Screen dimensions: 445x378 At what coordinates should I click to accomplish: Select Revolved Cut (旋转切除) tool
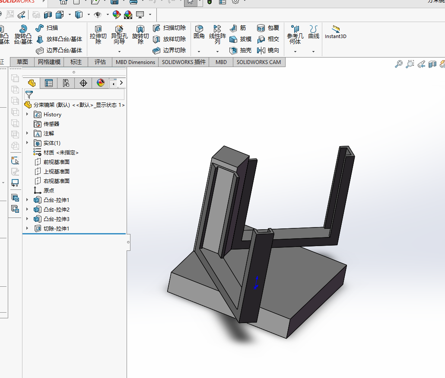140,34
